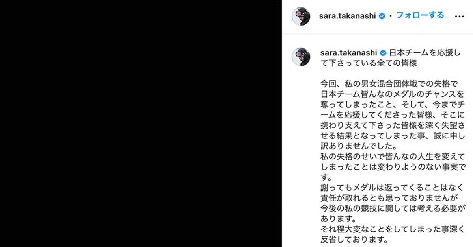Viewport: 473px width, 247px height.
Task: Open sara.takanashi profile from header username
Action: click(348, 16)
